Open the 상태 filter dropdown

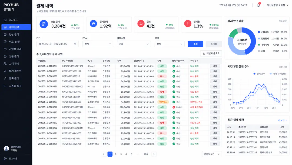click(170, 44)
